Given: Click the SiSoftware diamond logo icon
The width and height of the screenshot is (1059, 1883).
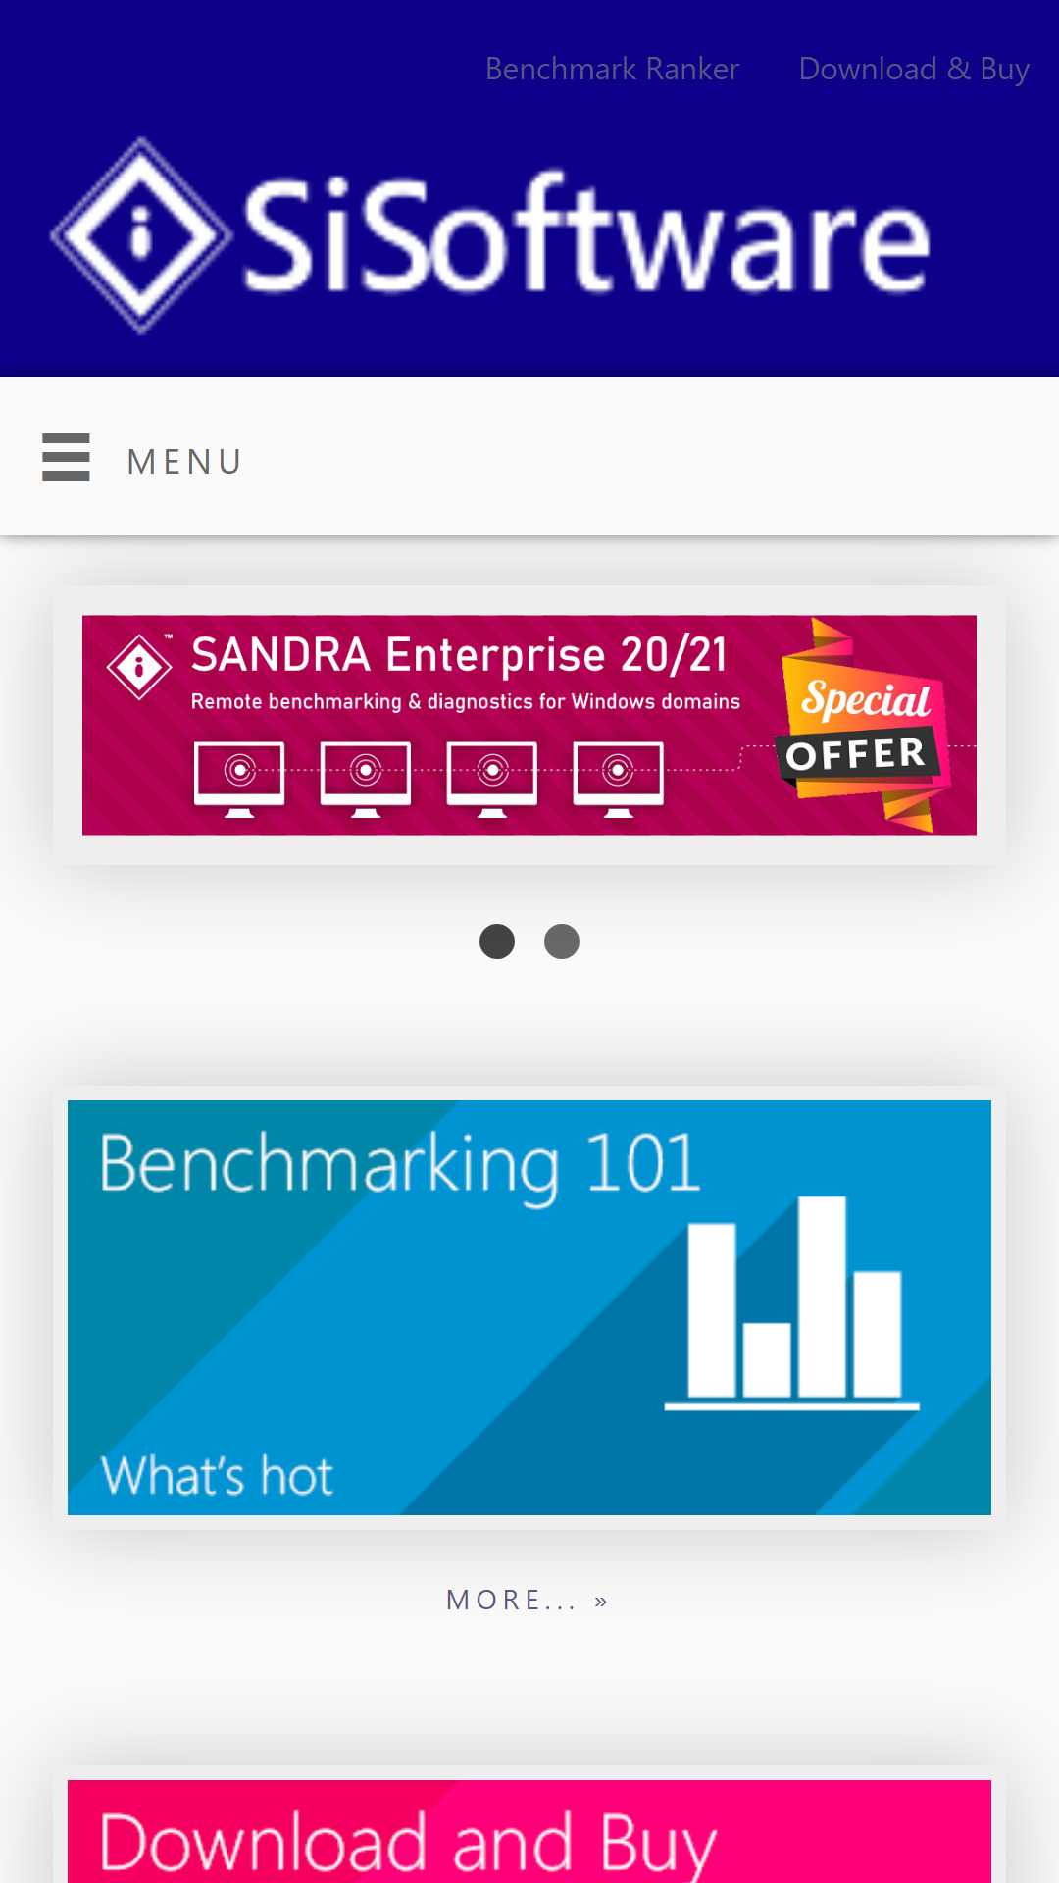Looking at the screenshot, I should tap(141, 235).
